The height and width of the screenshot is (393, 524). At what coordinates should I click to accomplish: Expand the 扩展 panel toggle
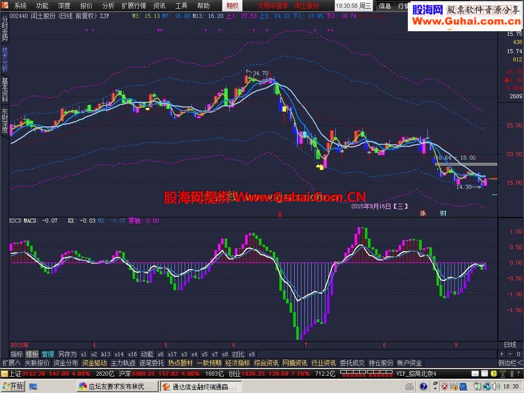11,363
